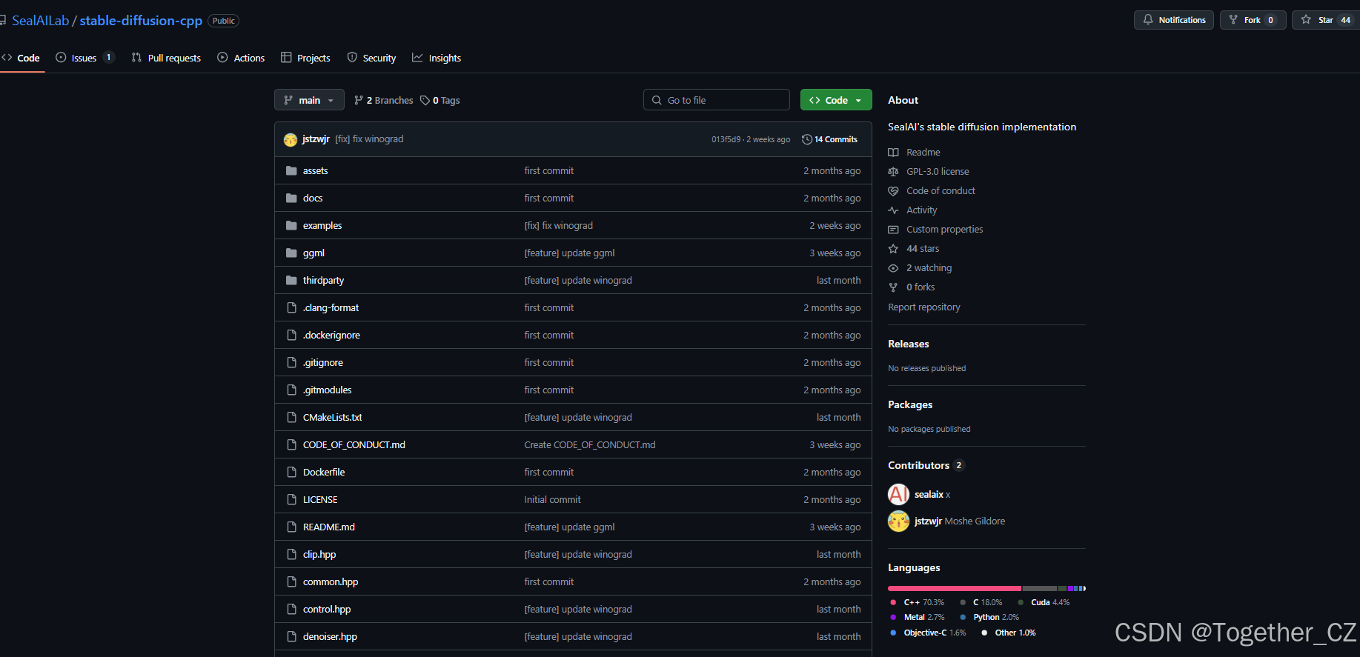The width and height of the screenshot is (1360, 657).
Task: Open .dockerignore file
Action: tap(331, 335)
